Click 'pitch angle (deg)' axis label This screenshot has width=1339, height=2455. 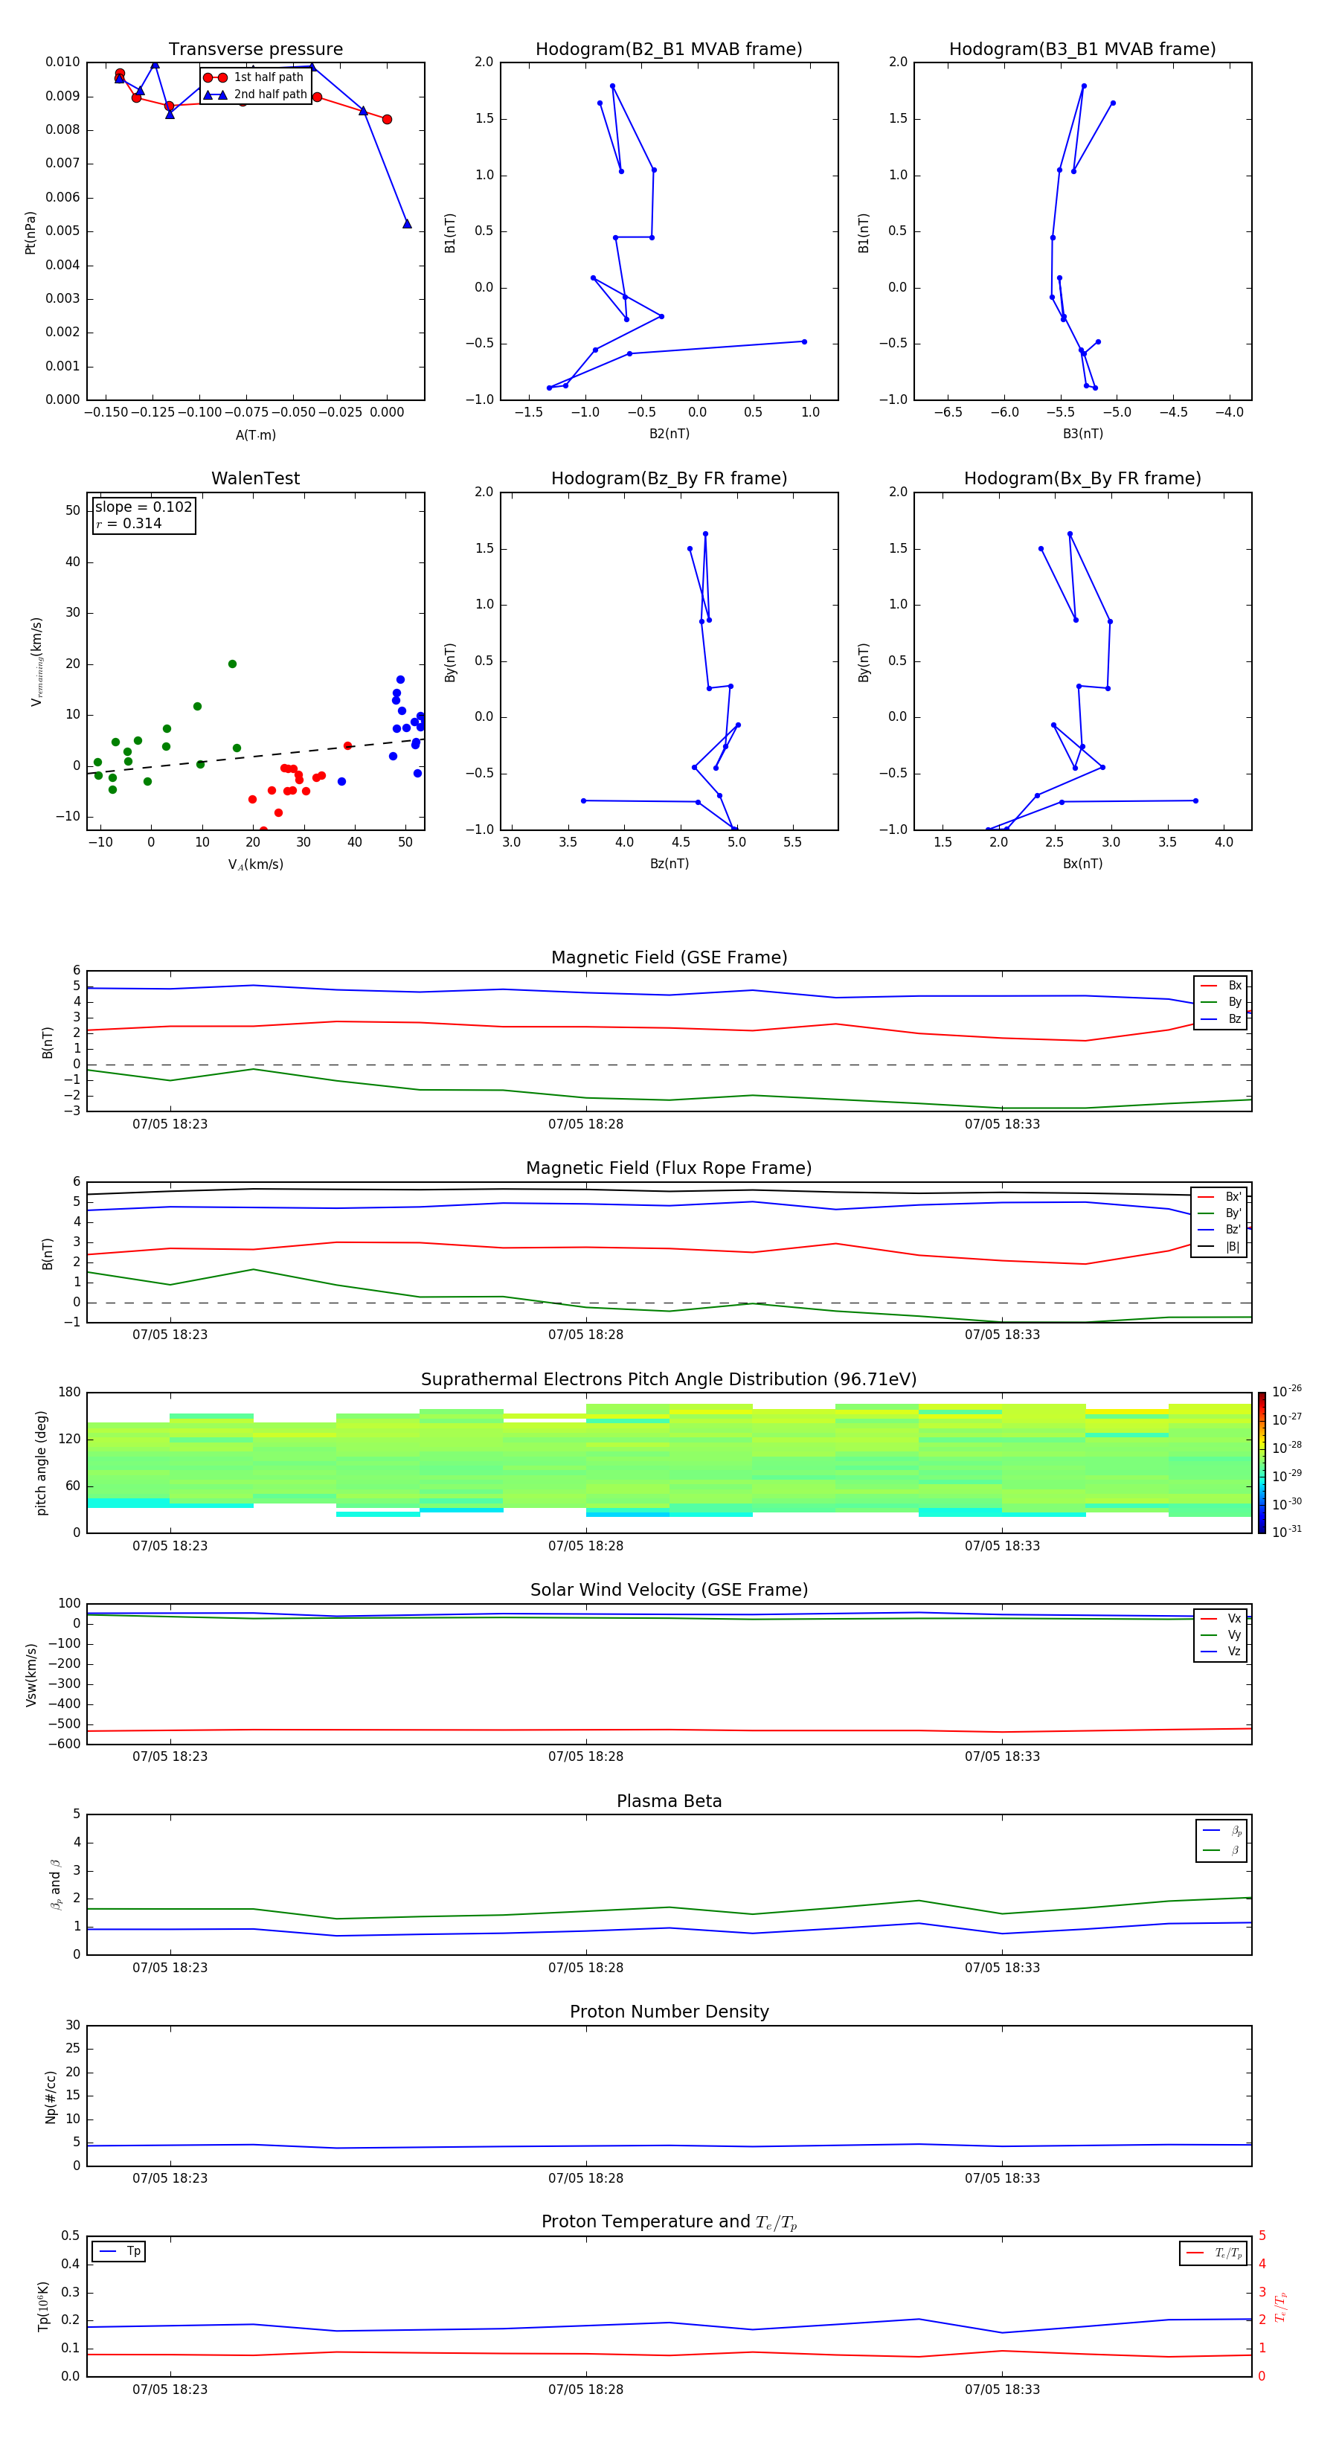(41, 1463)
